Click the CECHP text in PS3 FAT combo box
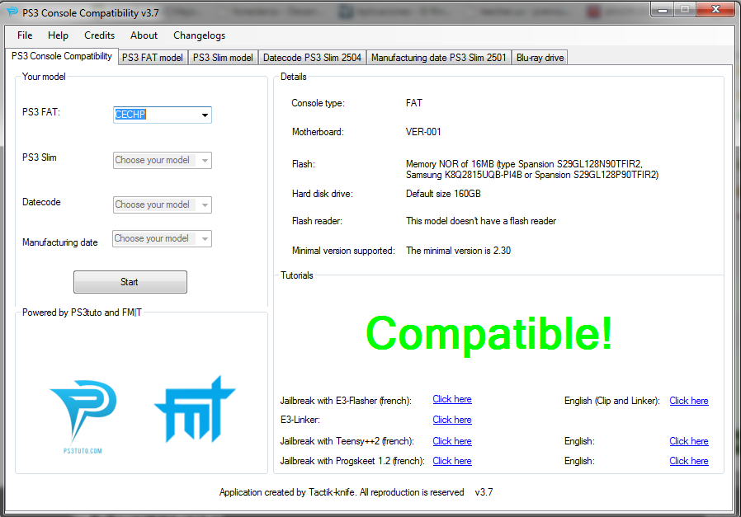Screen dimensions: 741x517 (130, 115)
